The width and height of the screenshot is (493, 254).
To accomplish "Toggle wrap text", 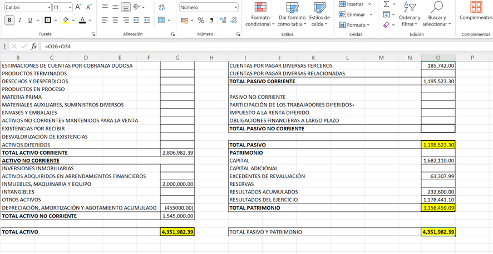I will pos(162,7).
